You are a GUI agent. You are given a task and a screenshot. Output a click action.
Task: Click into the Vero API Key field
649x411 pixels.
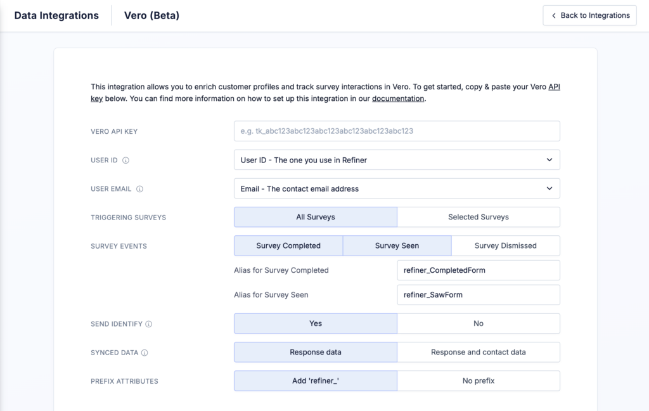397,131
